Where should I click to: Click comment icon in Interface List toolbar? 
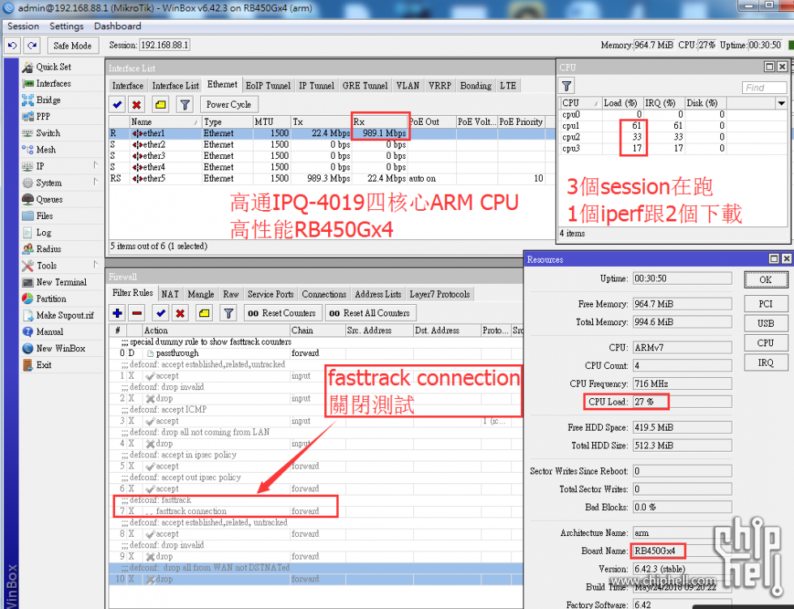pos(160,105)
